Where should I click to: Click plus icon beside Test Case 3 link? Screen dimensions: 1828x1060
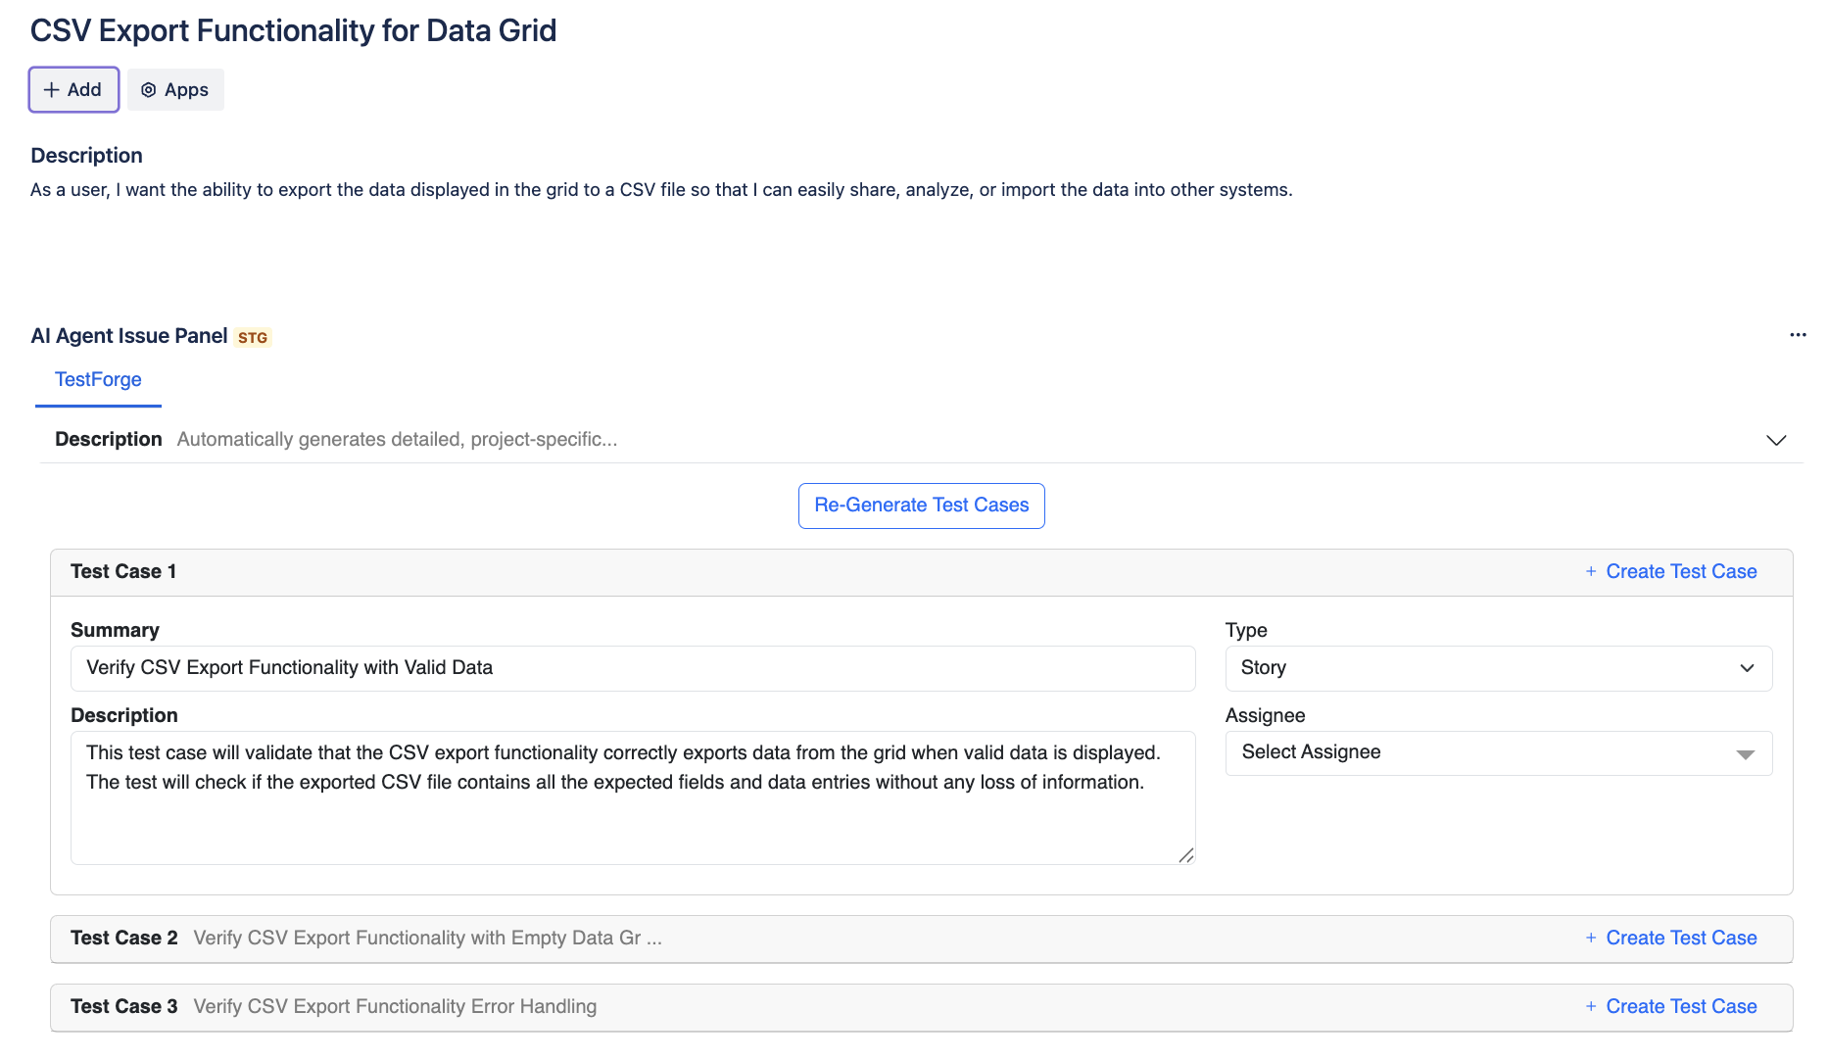tap(1591, 1006)
